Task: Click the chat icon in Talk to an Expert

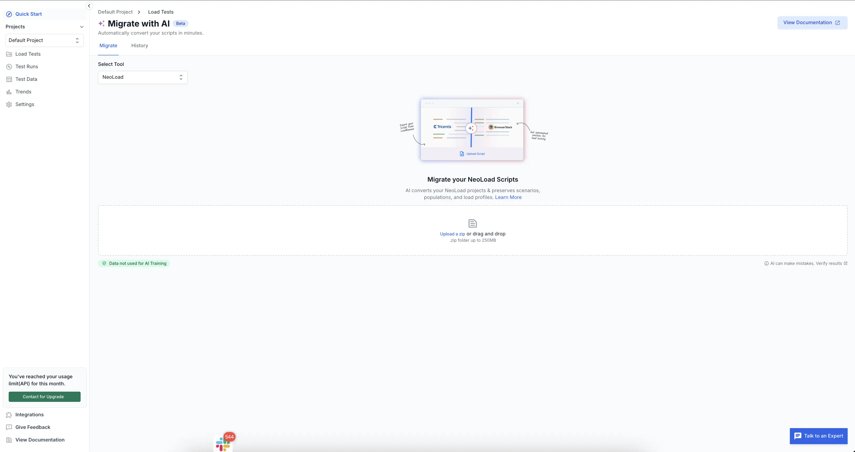Action: [798, 436]
